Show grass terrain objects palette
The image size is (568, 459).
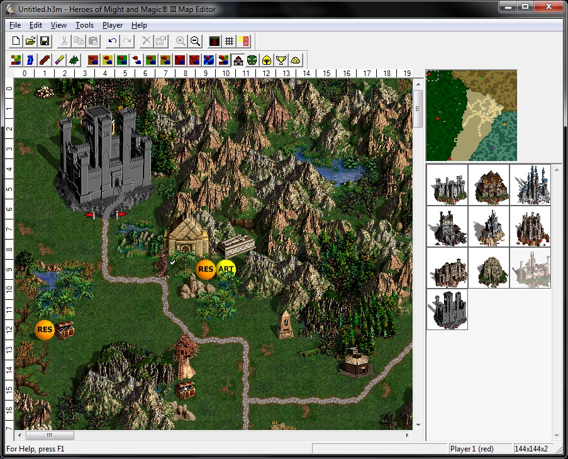point(122,60)
